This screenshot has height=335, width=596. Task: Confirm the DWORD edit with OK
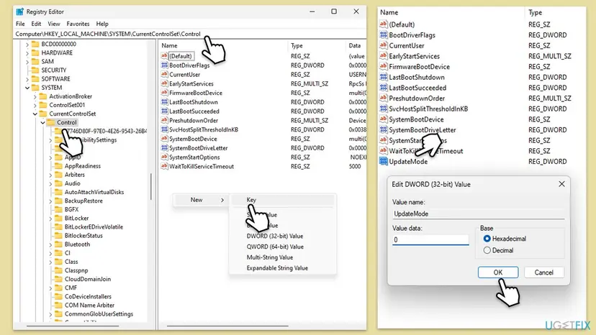pos(498,272)
